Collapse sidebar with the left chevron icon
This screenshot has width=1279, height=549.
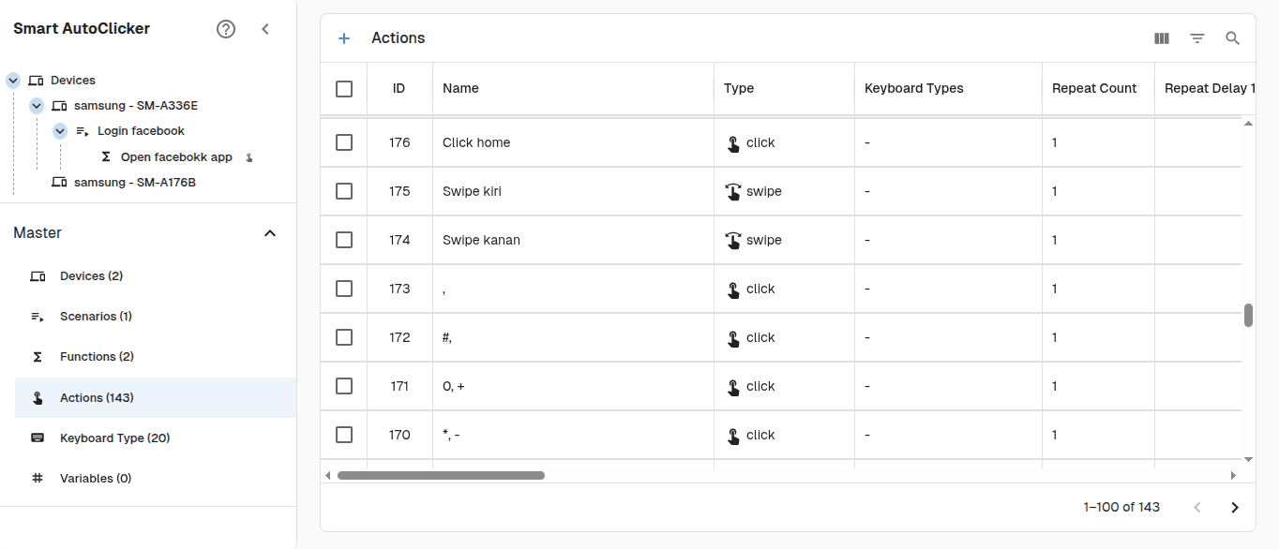click(265, 29)
